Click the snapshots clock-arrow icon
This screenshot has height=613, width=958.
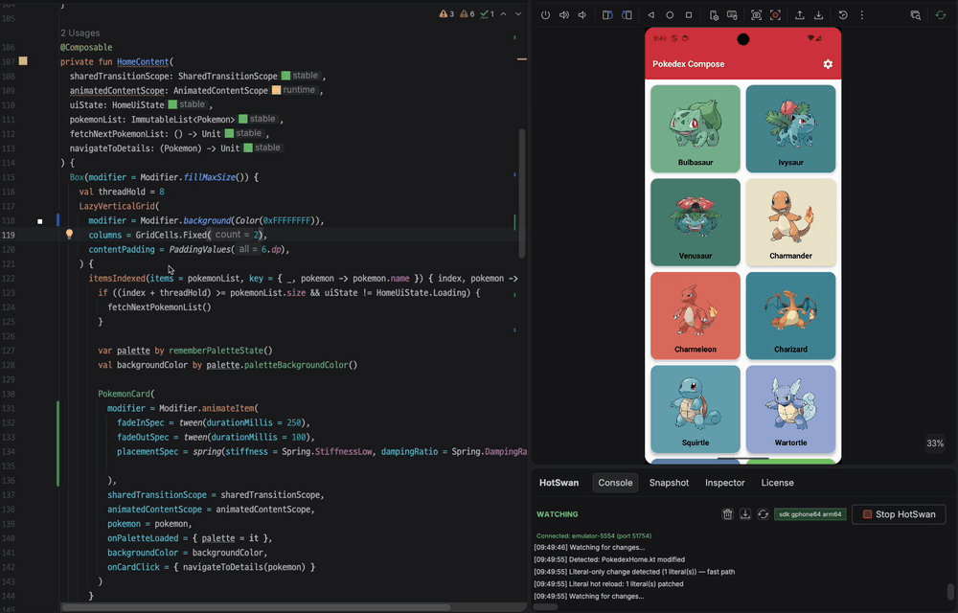tap(843, 15)
